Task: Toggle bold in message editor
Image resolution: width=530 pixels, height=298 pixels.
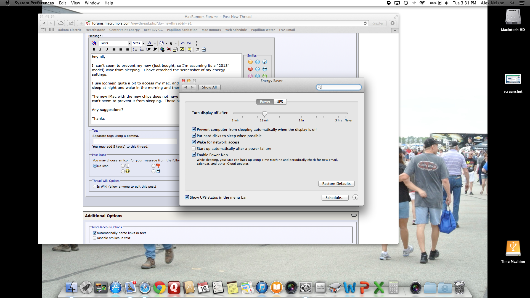Action: tap(94, 49)
